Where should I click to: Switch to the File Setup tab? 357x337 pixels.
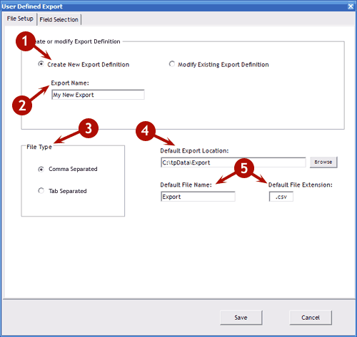[20, 19]
